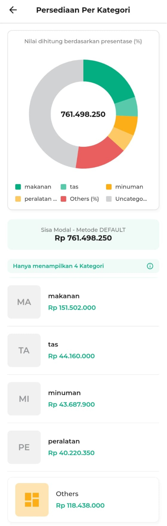The image size is (167, 526).
Task: Tap the orange Others grid icon
Action: click(32, 500)
